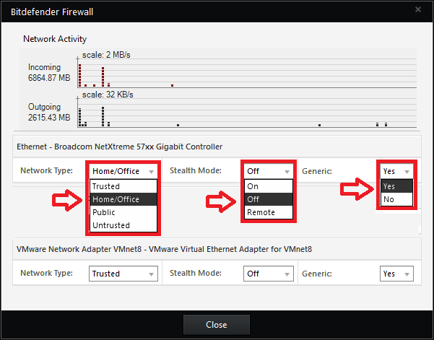
Task: Select Untrusted network type option
Action: pos(123,225)
